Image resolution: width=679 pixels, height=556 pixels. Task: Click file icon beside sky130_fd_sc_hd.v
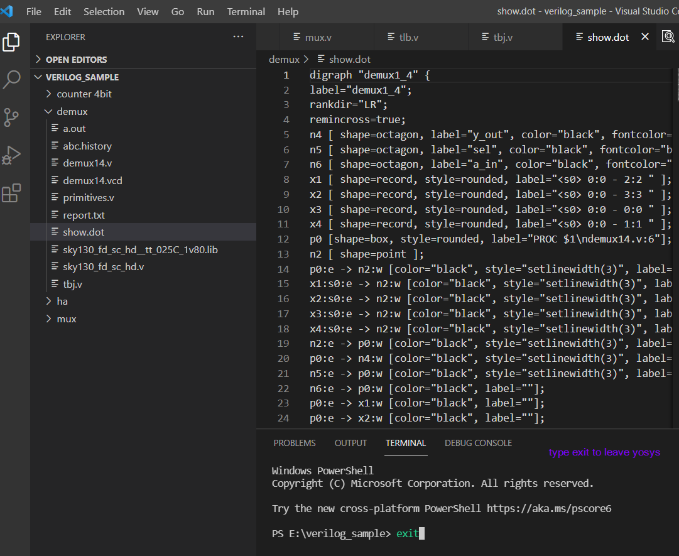(x=55, y=266)
